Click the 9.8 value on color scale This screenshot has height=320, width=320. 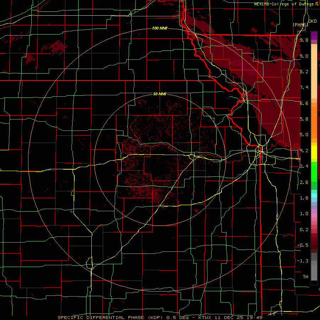coord(304,40)
